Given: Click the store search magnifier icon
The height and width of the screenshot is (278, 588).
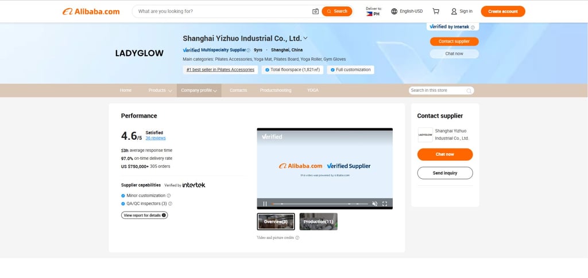Looking at the screenshot, I should click(x=469, y=91).
